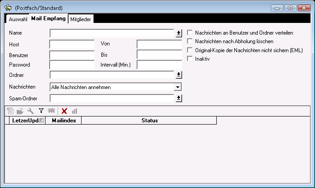315x188 pixels.
Task: Select the Von time field
Action: click(160, 44)
